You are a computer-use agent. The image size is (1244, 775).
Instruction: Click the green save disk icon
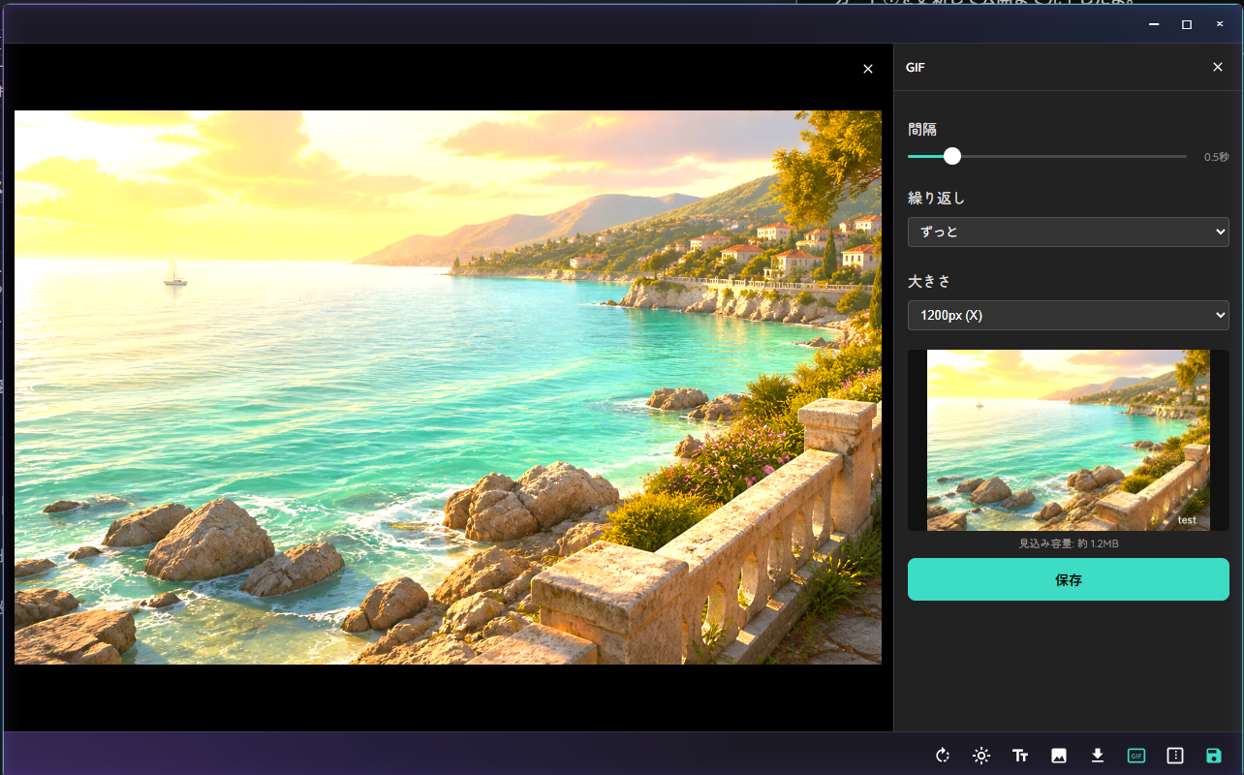1214,756
